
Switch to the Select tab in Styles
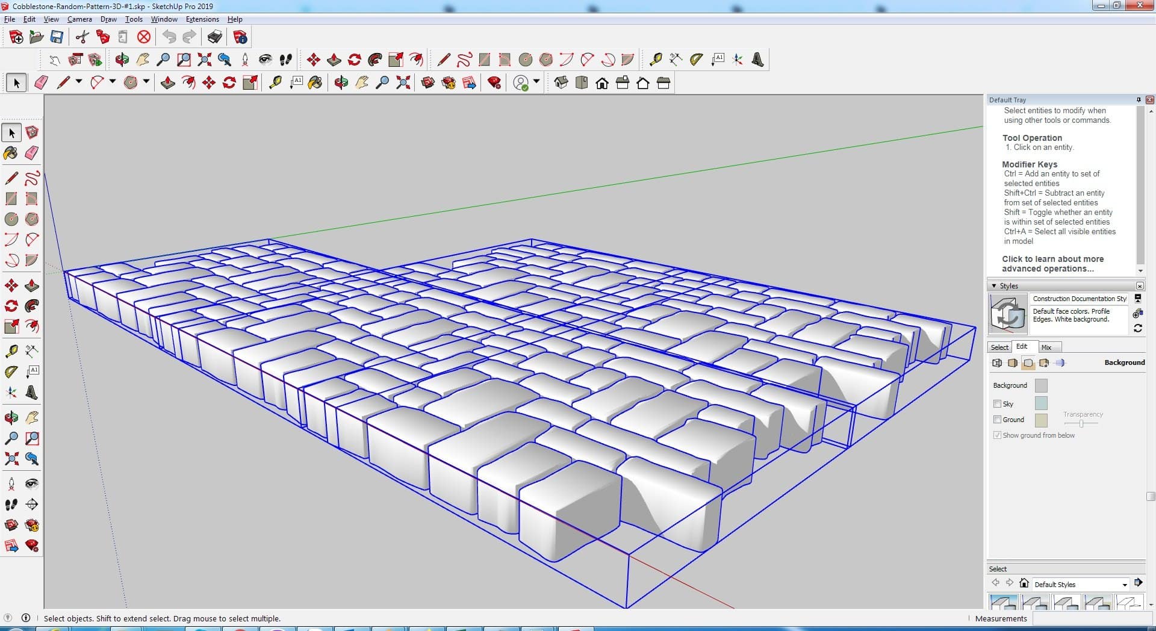point(999,347)
